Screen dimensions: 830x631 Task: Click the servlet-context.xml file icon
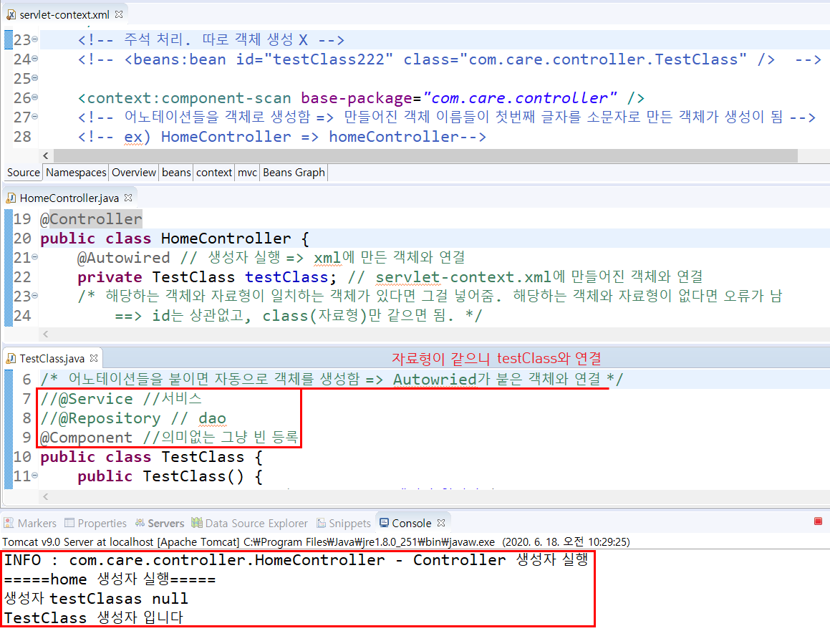click(11, 15)
